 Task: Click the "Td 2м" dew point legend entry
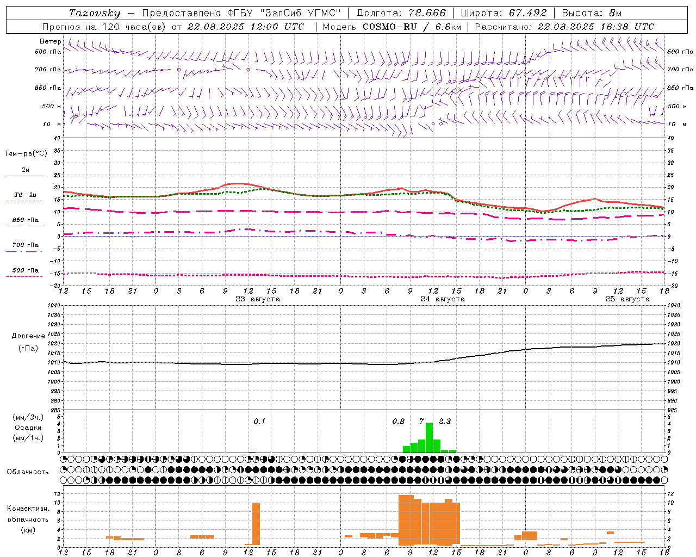coord(25,195)
